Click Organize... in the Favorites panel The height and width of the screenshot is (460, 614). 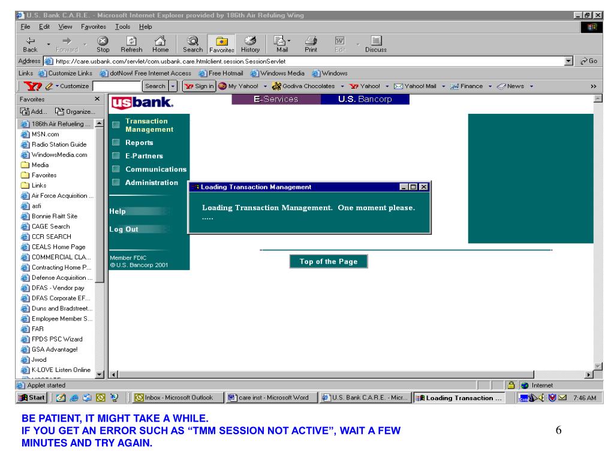[x=75, y=111]
